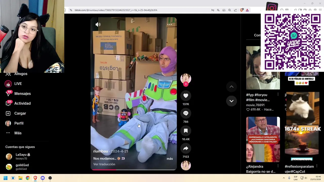Go to next video with down chevron
The image size is (324, 182).
click(231, 101)
